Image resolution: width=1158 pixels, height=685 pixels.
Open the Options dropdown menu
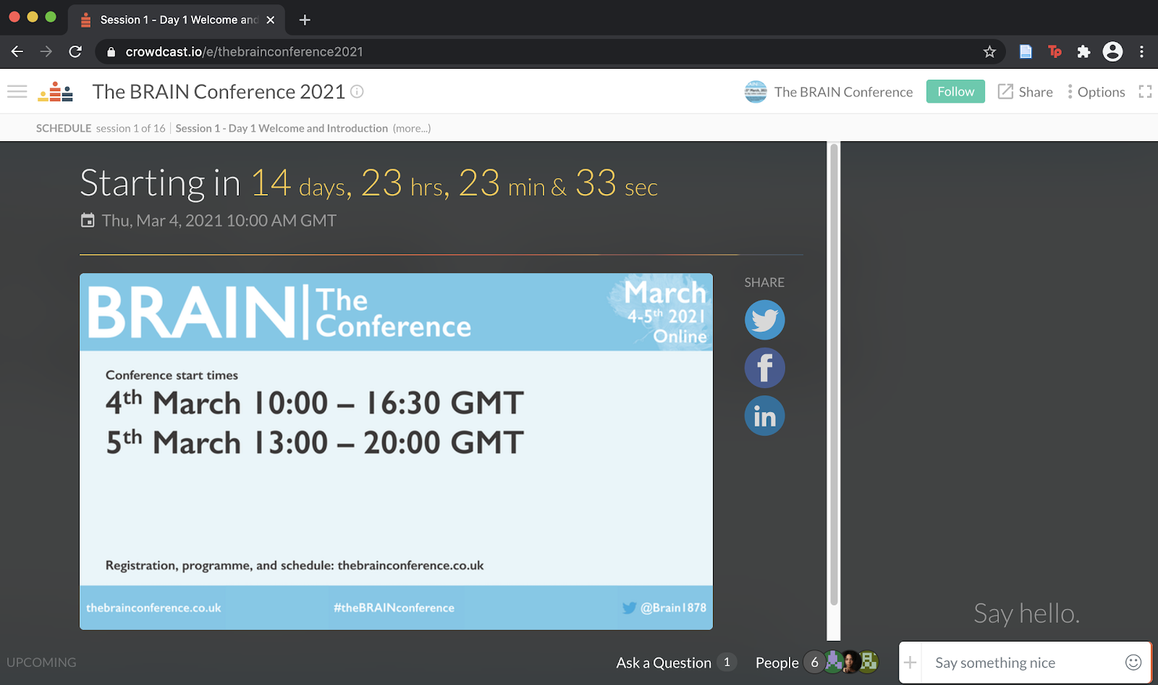pos(1096,92)
